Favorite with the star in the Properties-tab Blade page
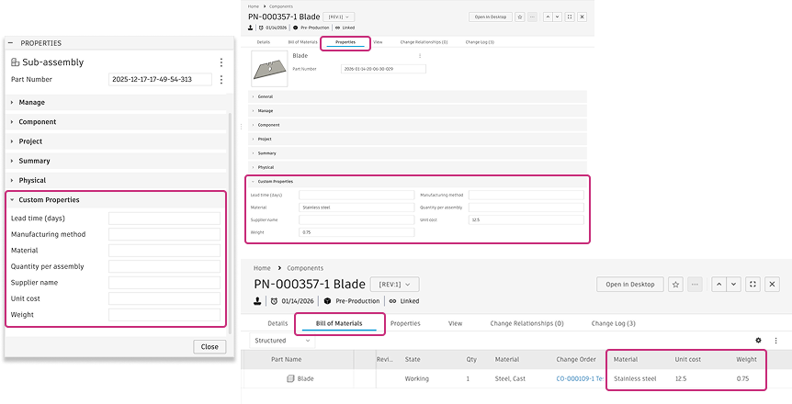This screenshot has width=792, height=404. click(520, 17)
